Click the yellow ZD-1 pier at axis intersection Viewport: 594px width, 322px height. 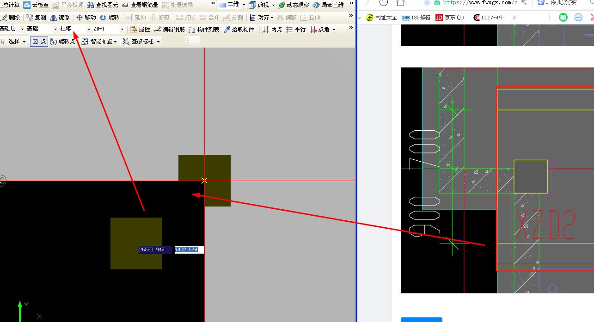pyautogui.click(x=204, y=181)
